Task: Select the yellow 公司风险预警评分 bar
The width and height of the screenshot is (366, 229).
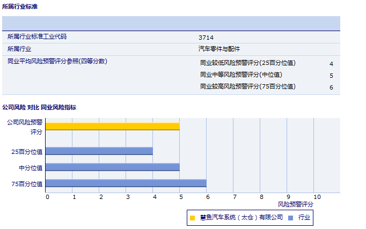Action: point(112,126)
